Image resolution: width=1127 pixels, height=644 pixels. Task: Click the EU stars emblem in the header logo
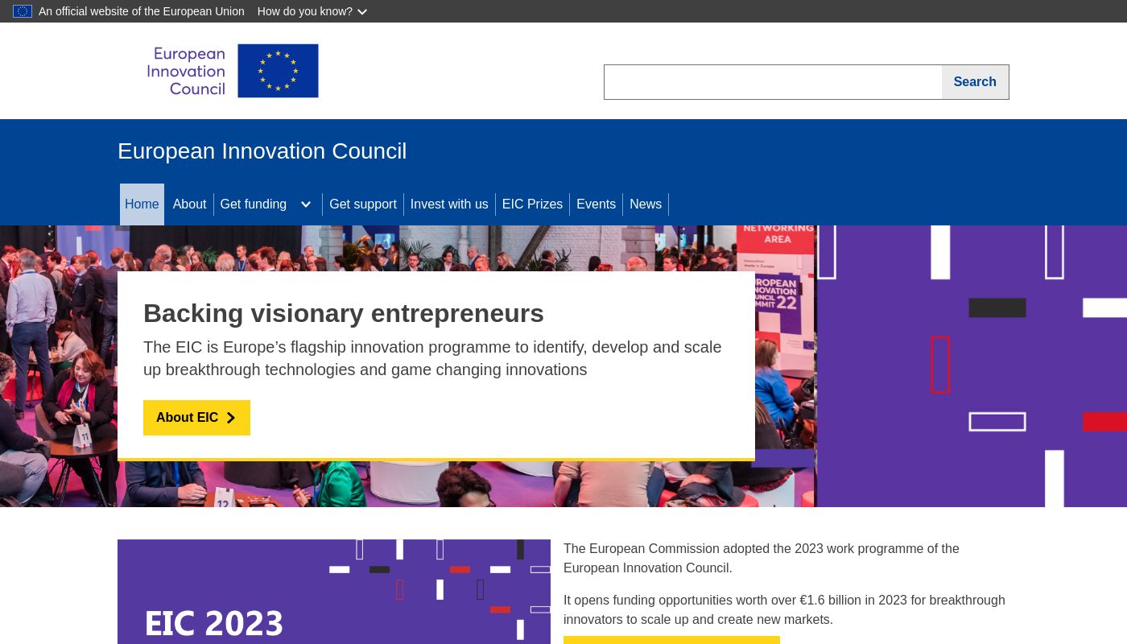[278, 71]
